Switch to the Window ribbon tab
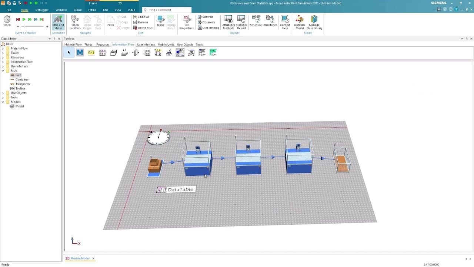 pos(61,10)
